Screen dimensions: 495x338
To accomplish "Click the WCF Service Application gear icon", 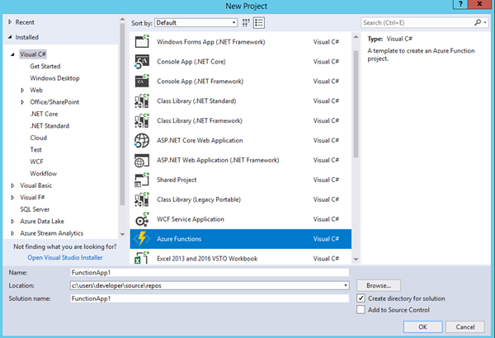I will [142, 219].
